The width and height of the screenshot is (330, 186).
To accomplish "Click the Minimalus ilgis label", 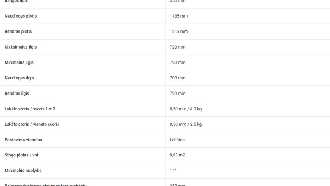I will pyautogui.click(x=19, y=62).
